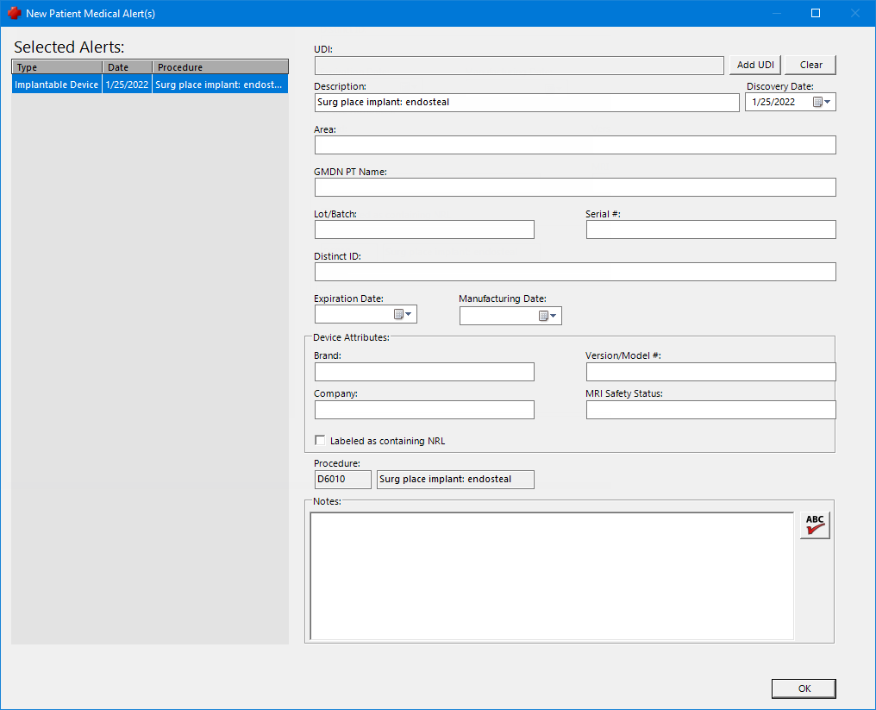Click the GMDN PT Name field
The height and width of the screenshot is (710, 876).
tap(575, 187)
